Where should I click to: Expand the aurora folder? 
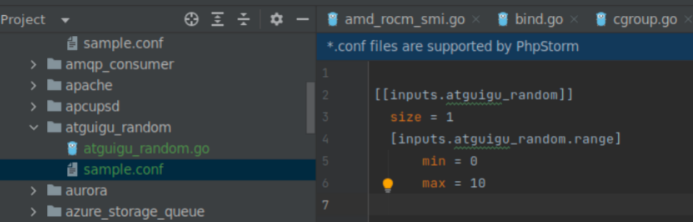click(33, 190)
